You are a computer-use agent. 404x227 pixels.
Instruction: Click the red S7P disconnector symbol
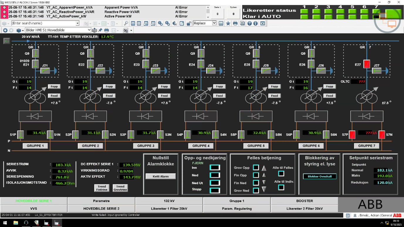click(x=352, y=134)
